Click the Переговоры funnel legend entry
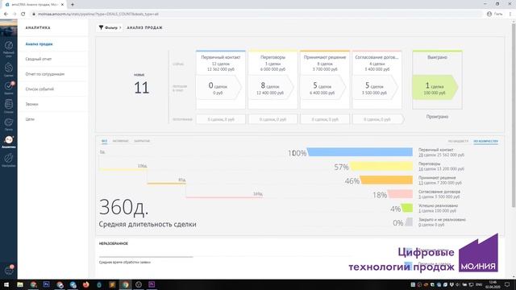The width and height of the screenshot is (516, 290). click(441, 166)
